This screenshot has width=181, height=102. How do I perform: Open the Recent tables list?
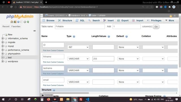(x=6, y=26)
